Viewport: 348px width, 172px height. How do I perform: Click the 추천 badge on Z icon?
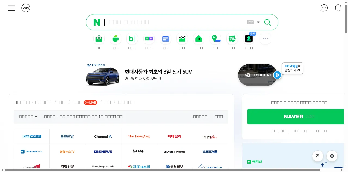[253, 34]
